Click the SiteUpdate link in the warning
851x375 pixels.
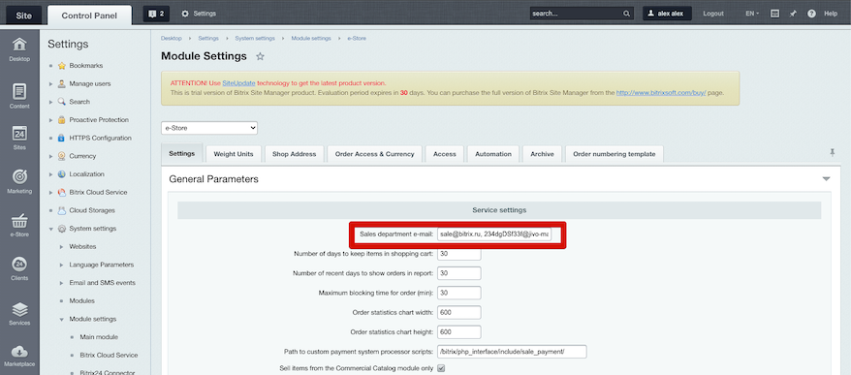[238, 83]
